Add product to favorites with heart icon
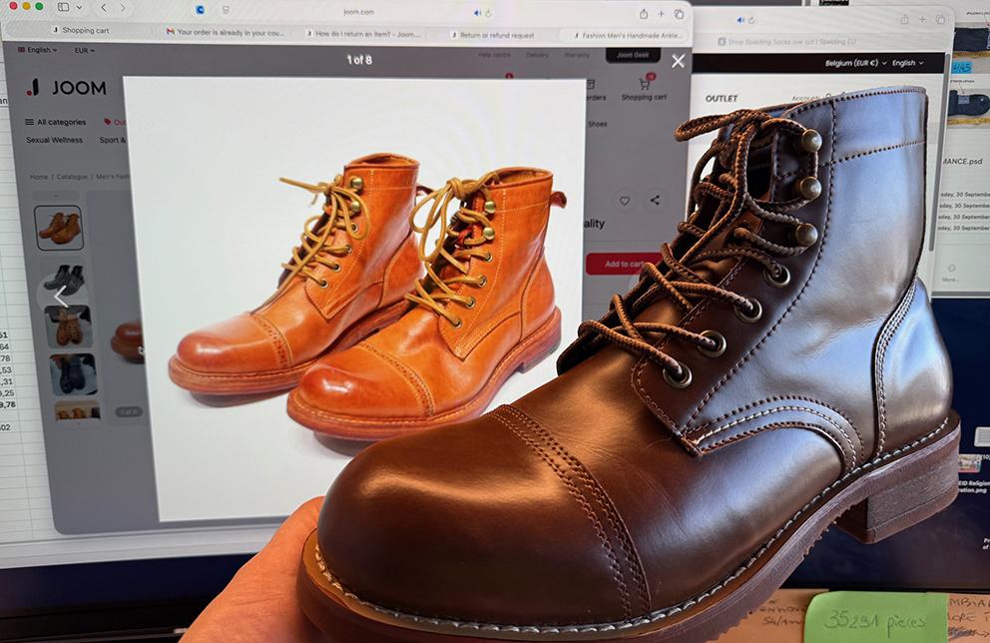 (625, 201)
